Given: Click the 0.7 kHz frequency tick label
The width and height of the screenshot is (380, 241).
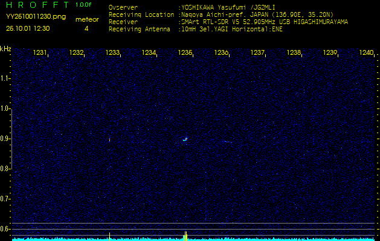Looking at the screenshot, I should click(5, 198).
